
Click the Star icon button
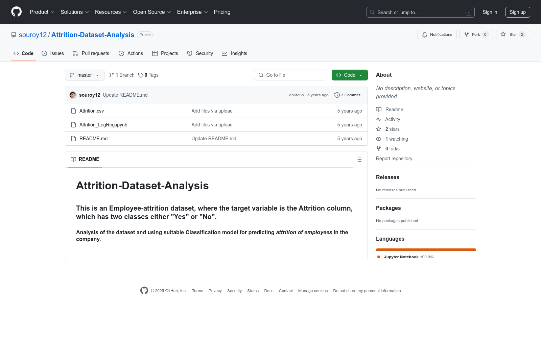503,34
